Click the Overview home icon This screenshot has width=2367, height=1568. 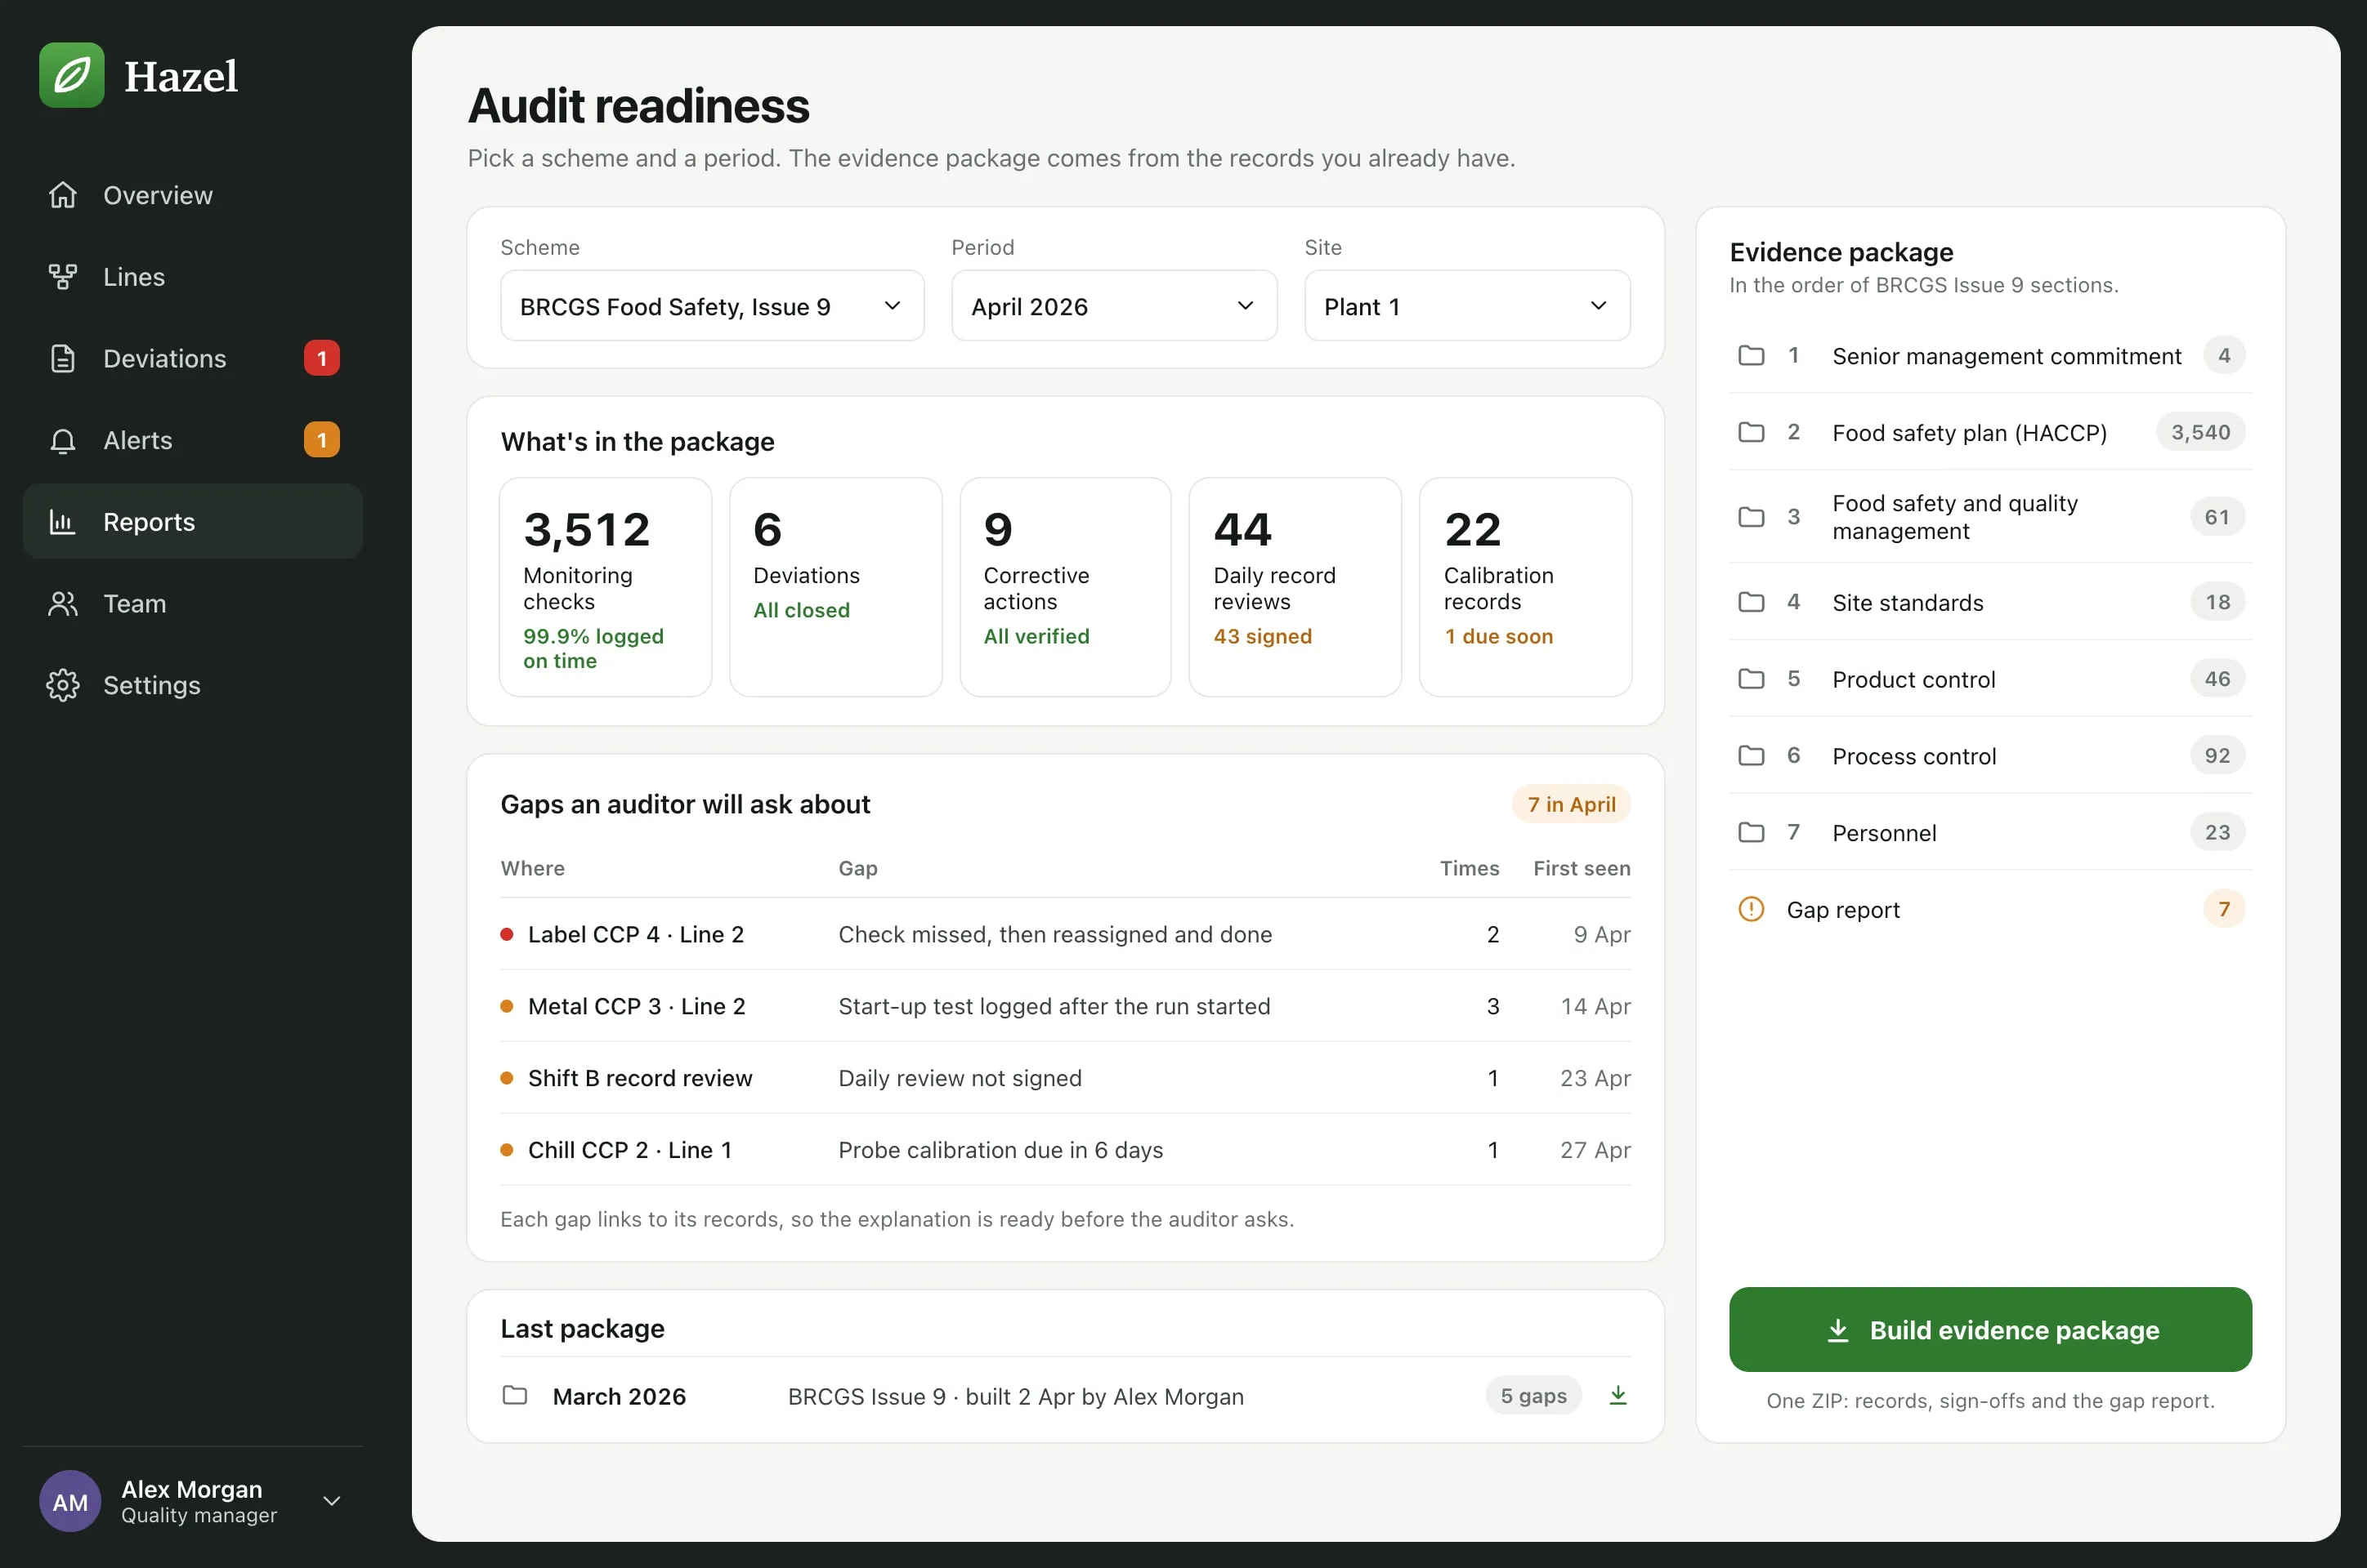62,195
